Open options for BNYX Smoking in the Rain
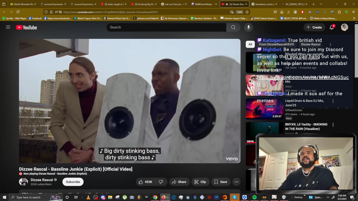Viewport: 358px width, 201px height. pyautogui.click(x=333, y=125)
